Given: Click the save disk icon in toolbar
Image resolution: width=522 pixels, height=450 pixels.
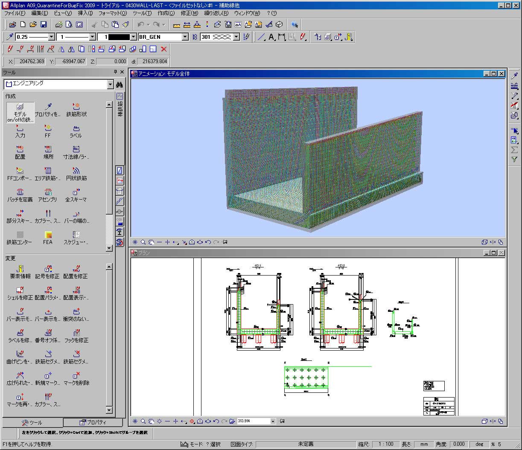Looking at the screenshot, I should click(43, 25).
